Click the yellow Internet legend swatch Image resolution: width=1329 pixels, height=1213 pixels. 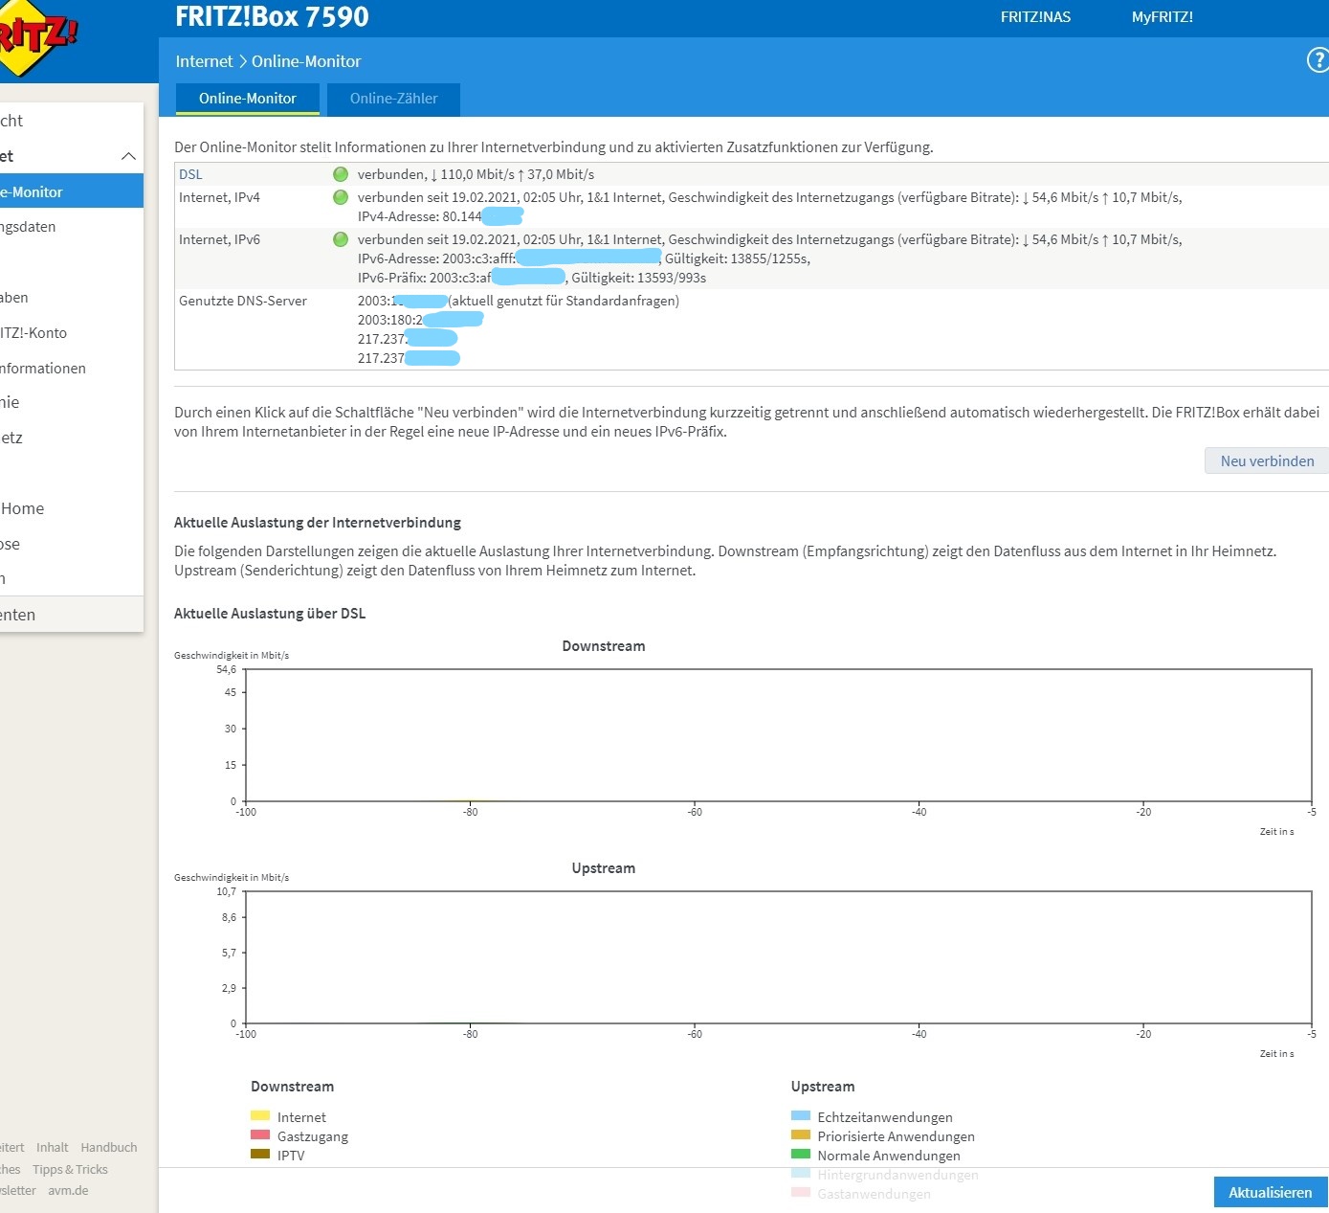[x=260, y=1115]
